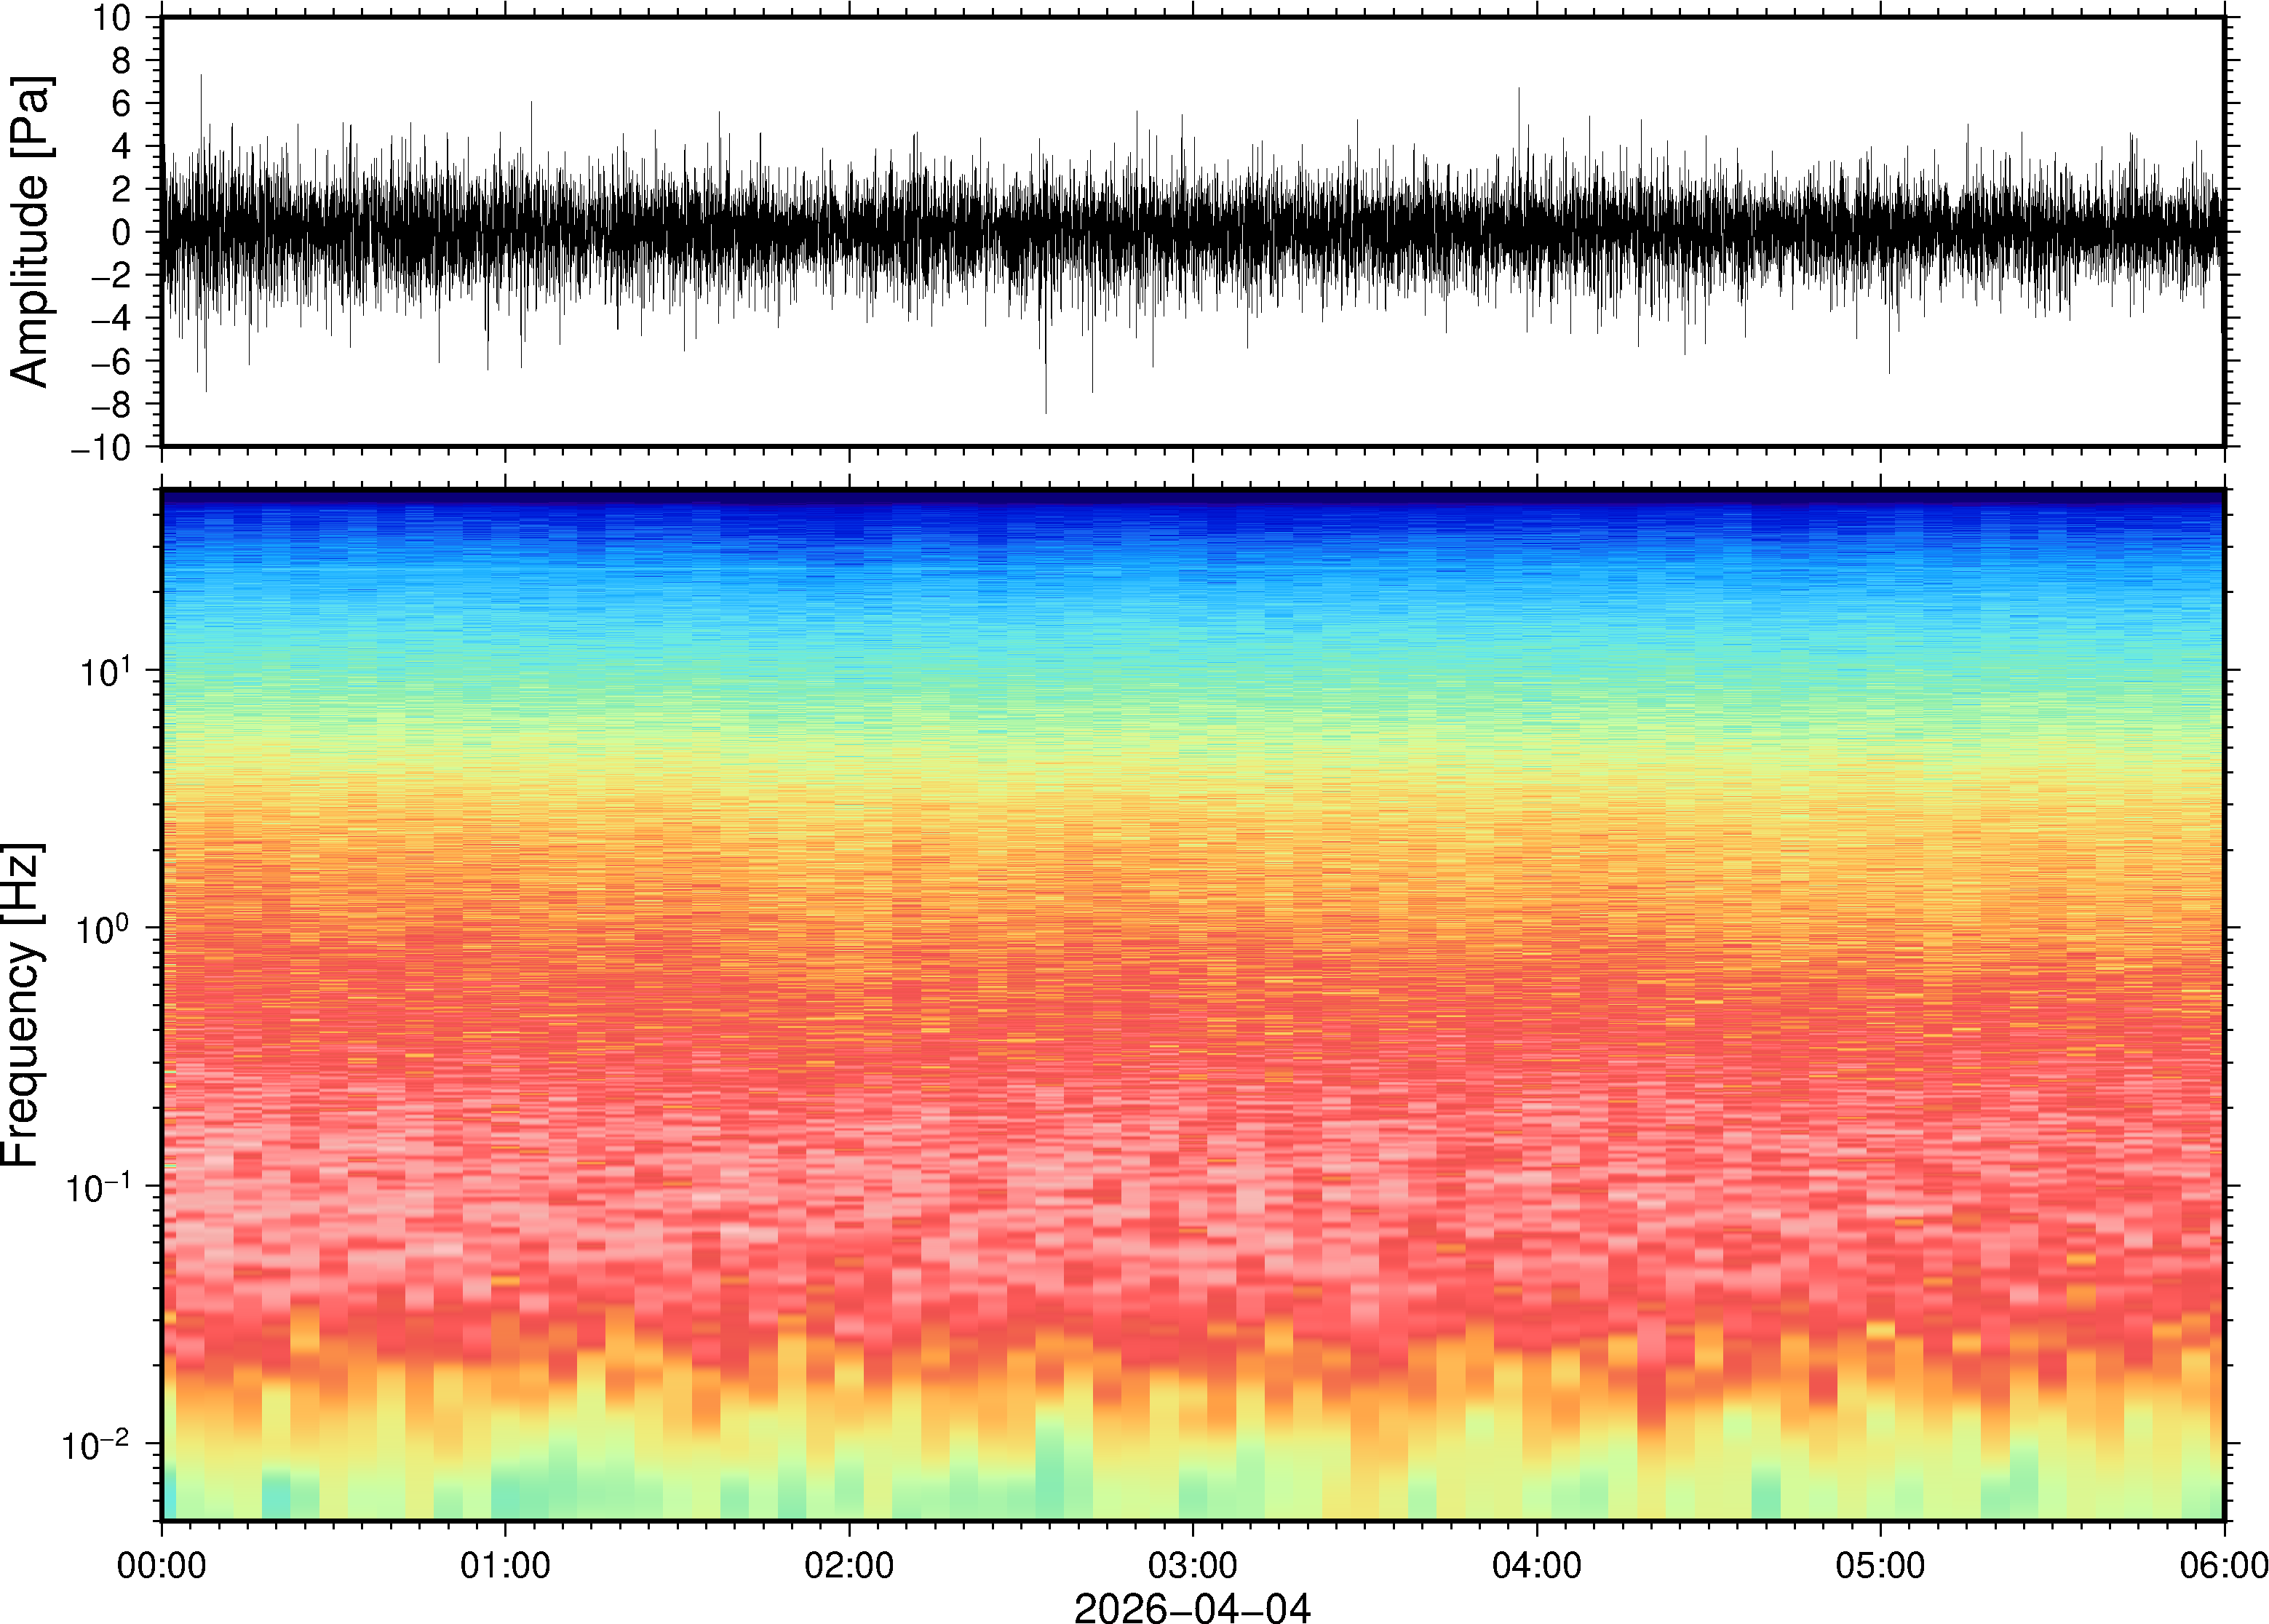2269x1624 pixels.
Task: Click the 10^-1 frequency tick label
Action: [x=97, y=1187]
